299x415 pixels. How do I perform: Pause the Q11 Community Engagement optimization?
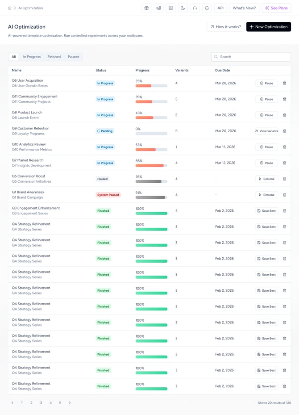click(x=266, y=99)
